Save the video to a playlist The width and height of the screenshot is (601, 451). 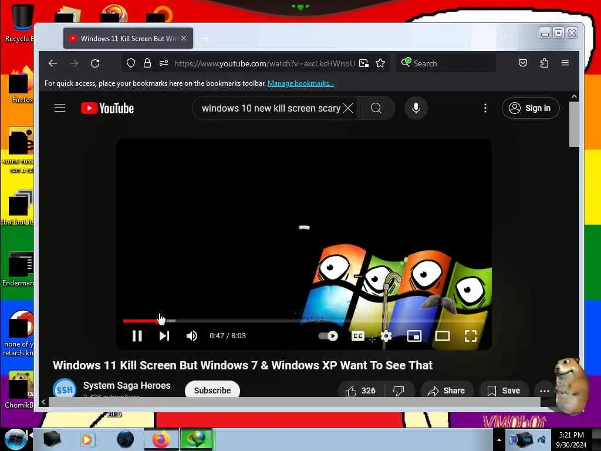(504, 391)
